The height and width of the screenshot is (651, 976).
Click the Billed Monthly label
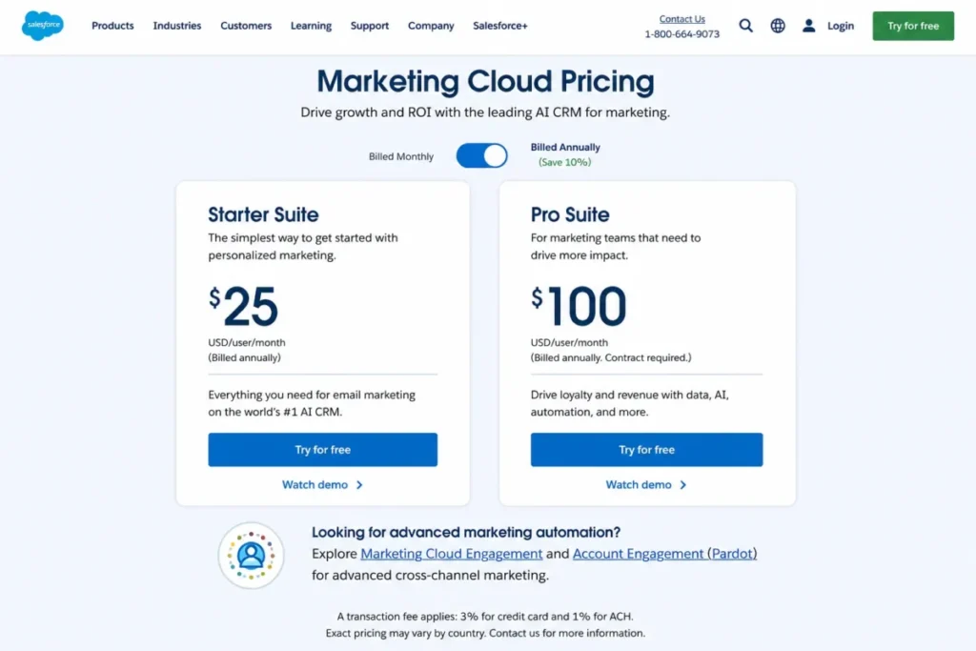[401, 156]
